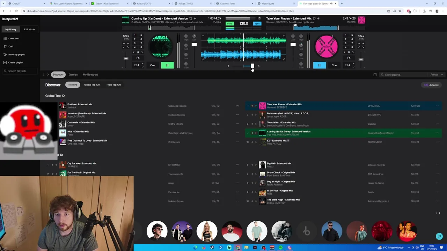The height and width of the screenshot is (251, 447).
Task: Add Take Your Places to cart via cart icon
Action: (314, 18)
